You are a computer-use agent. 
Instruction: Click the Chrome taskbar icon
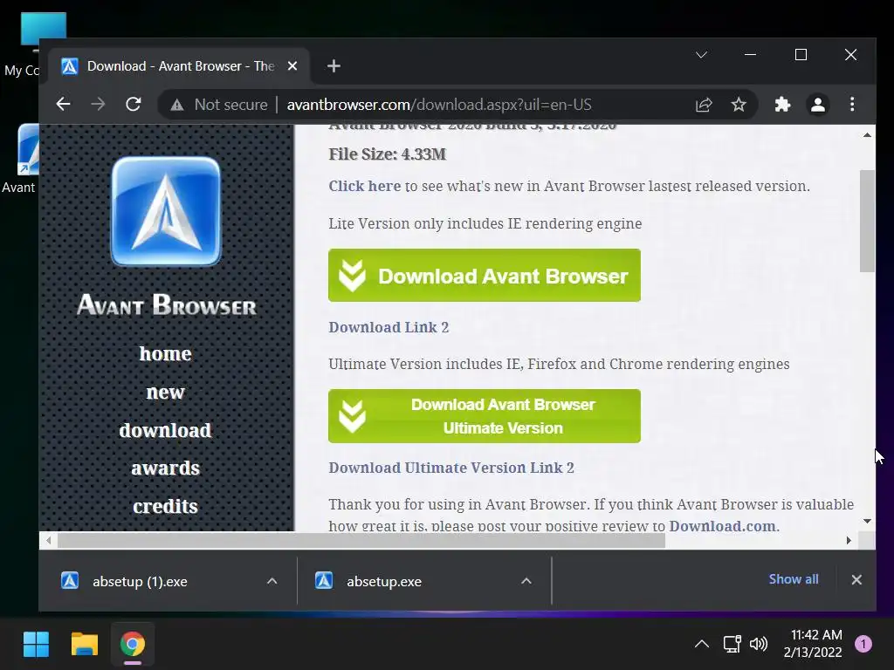(x=133, y=645)
